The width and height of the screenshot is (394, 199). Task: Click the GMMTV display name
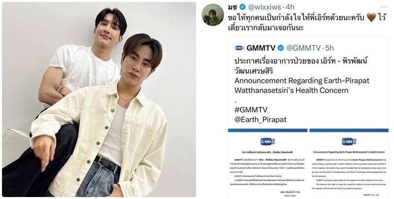coord(261,48)
